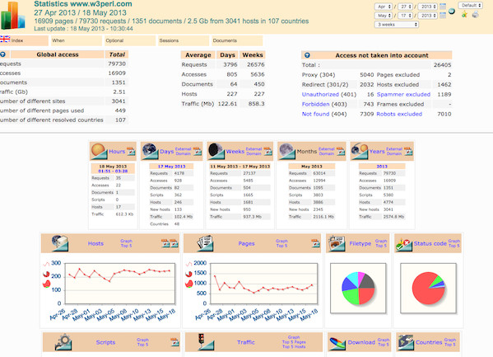
Task: Click the printer icon in header
Action: [476, 15]
